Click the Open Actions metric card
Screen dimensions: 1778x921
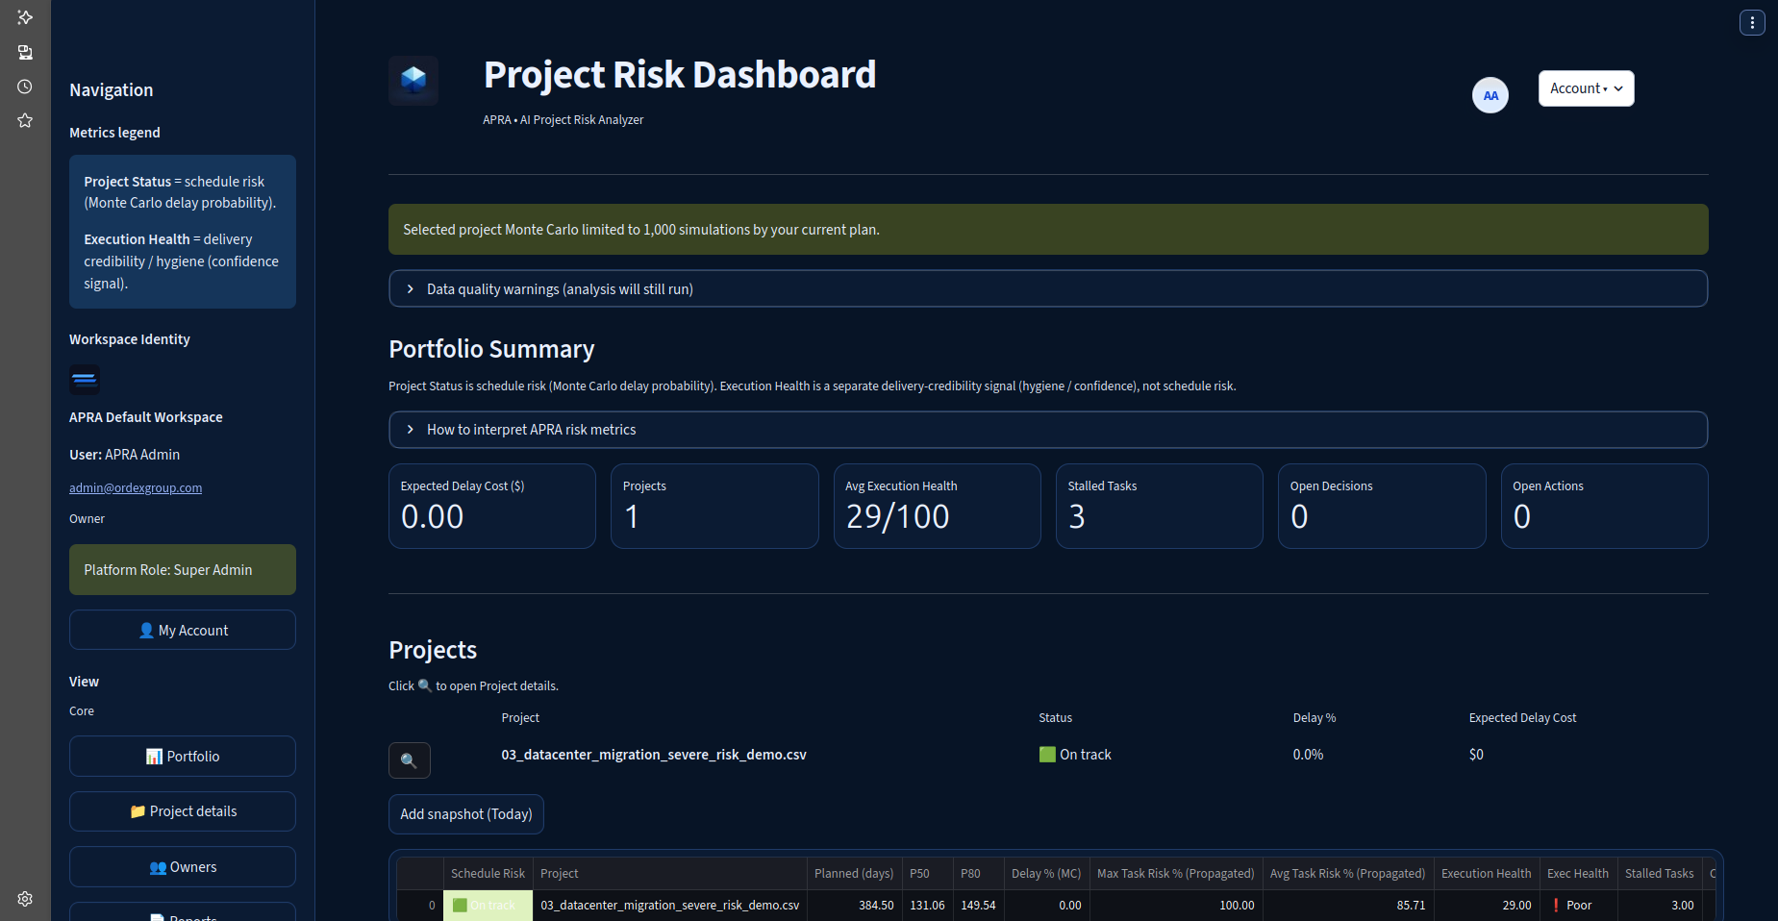1605,506
